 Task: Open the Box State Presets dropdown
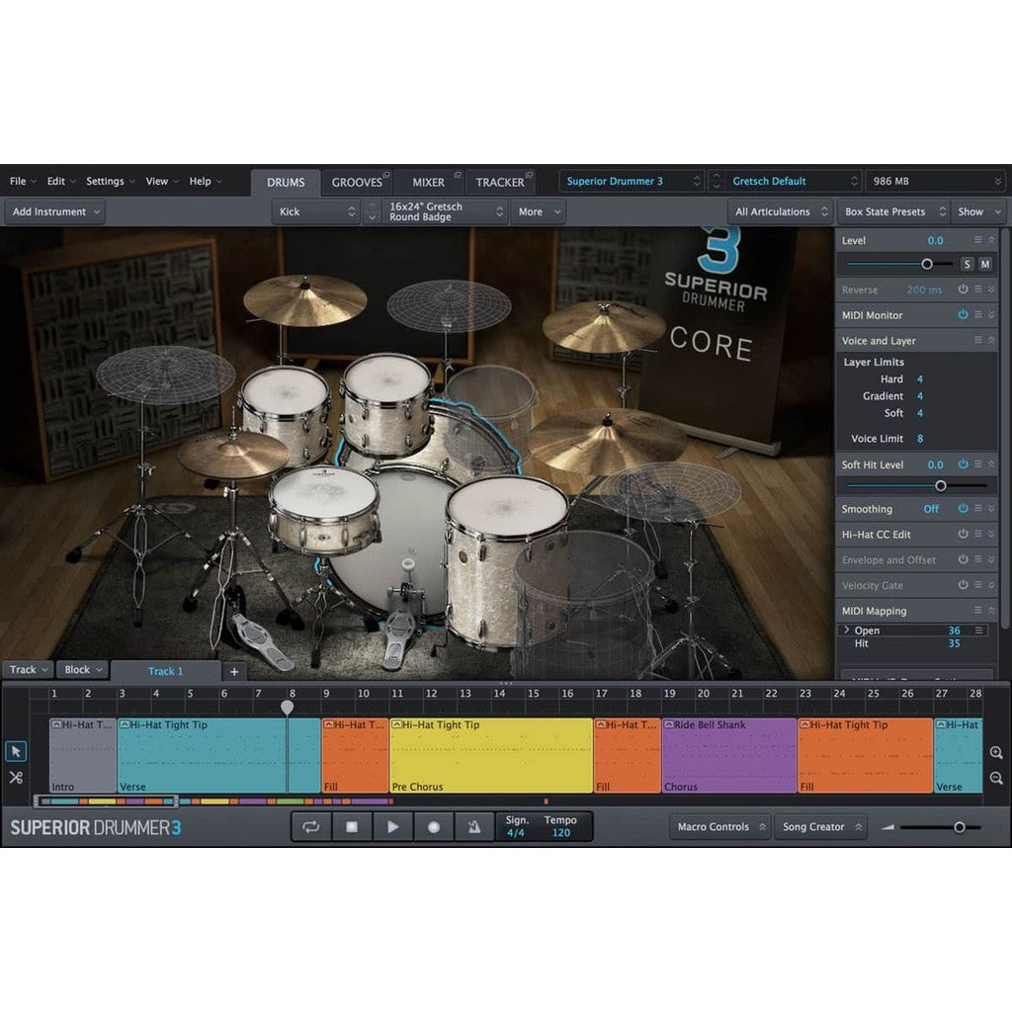[893, 211]
